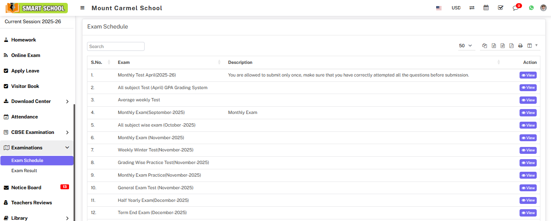View Half Yearly Exam(December-2025) schedule
This screenshot has width=551, height=221.
[528, 200]
